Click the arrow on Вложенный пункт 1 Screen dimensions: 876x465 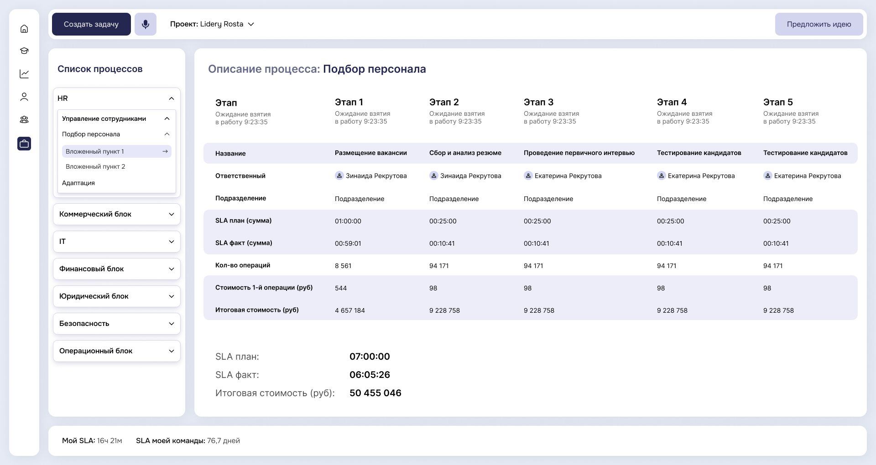click(x=165, y=151)
